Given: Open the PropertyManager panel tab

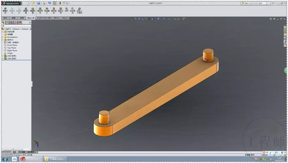Looking at the screenshot, I should point(7,23).
